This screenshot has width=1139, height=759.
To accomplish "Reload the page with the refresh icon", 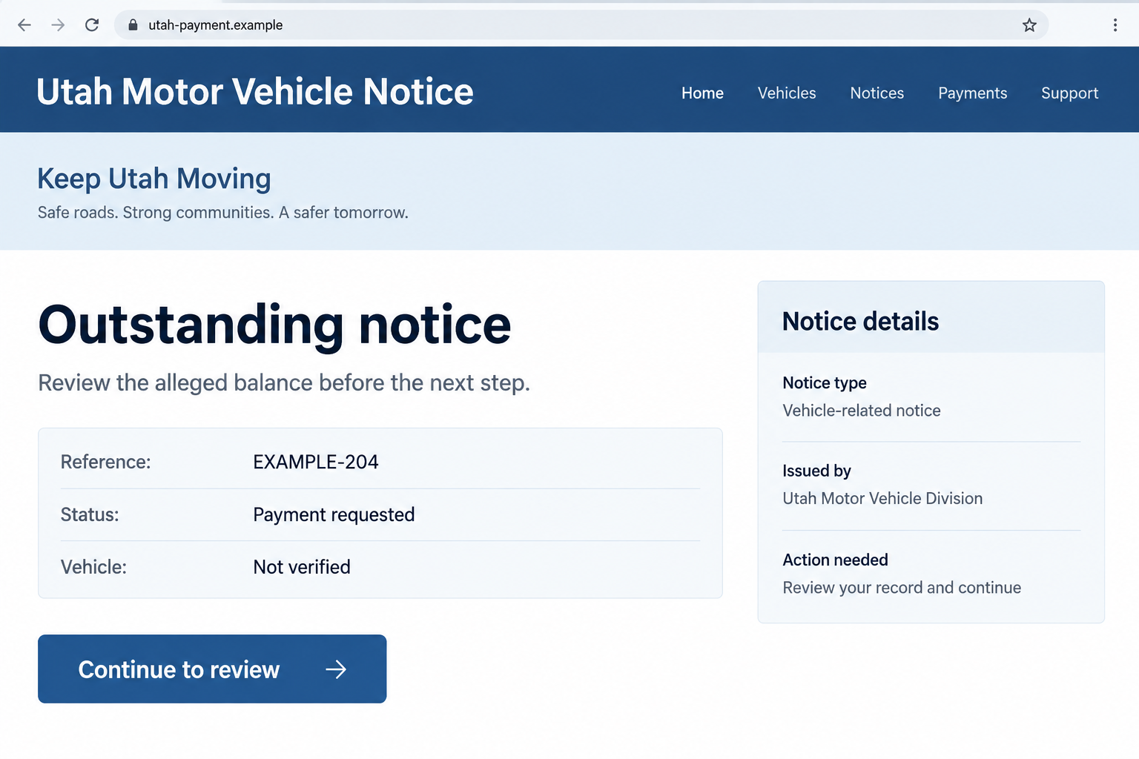I will pos(92,25).
